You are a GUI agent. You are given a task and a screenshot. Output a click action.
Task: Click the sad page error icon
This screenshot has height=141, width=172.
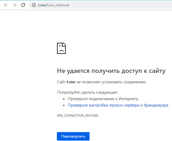pyautogui.click(x=62, y=48)
